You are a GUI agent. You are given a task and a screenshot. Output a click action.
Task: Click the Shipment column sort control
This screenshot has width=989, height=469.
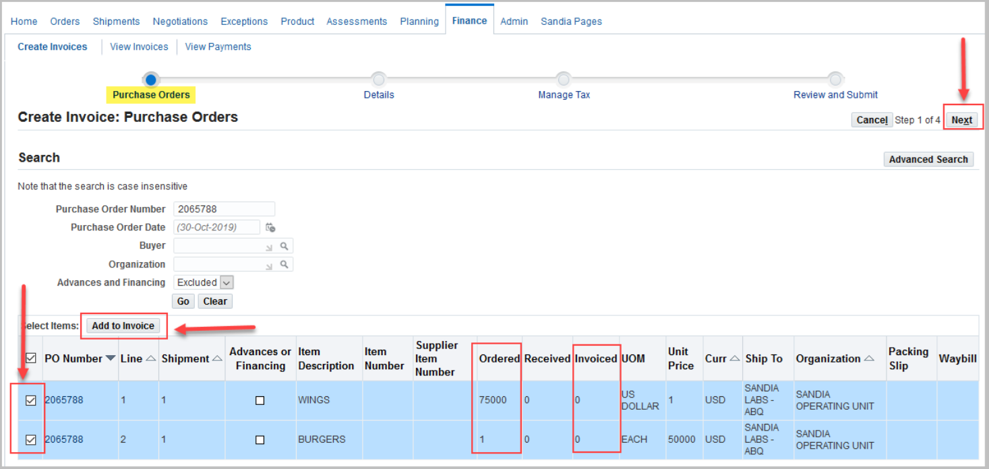pyautogui.click(x=216, y=358)
